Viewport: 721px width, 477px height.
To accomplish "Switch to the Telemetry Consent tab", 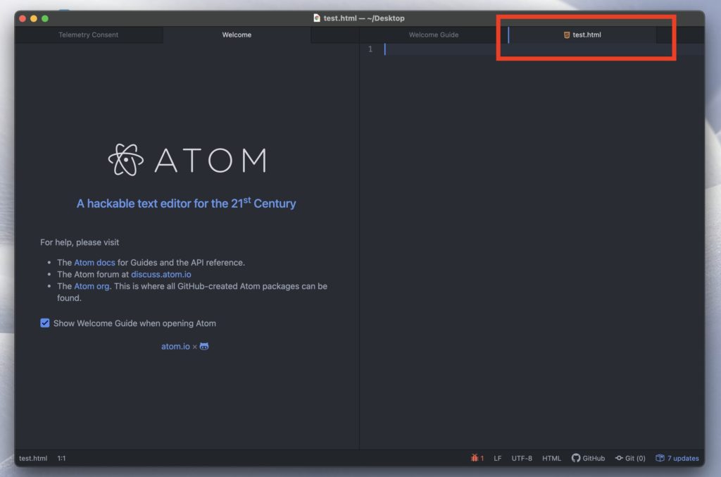I will 88,35.
